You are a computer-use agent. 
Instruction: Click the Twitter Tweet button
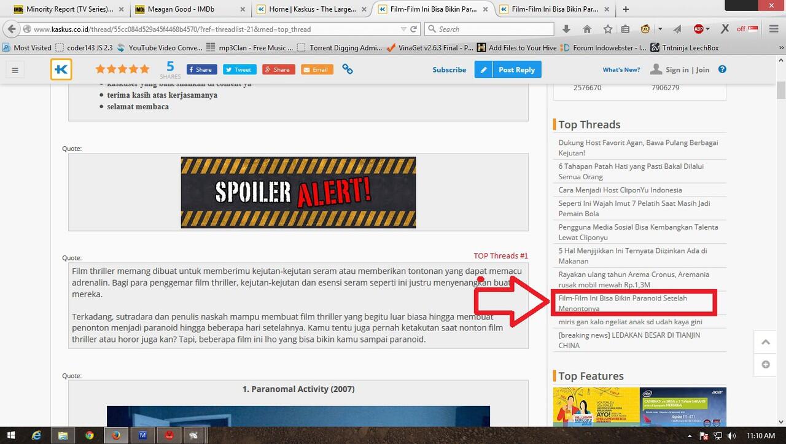click(239, 69)
